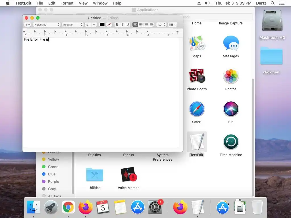
Task: Open the Downloads stack in the Dock
Action: point(240,207)
